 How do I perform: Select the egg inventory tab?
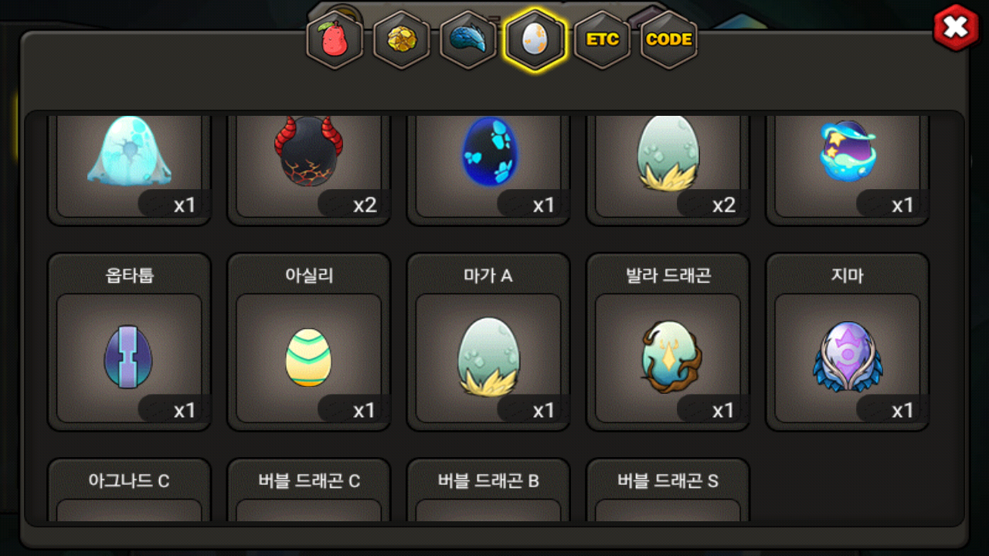point(535,39)
